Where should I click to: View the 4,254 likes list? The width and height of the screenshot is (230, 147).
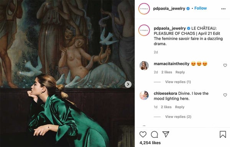pos(150,143)
